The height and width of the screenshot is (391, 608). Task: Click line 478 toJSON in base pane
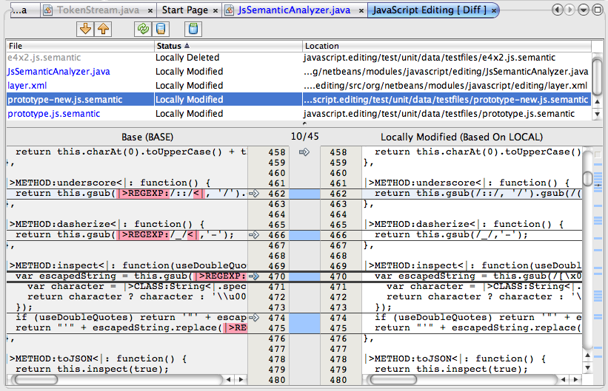(x=127, y=359)
